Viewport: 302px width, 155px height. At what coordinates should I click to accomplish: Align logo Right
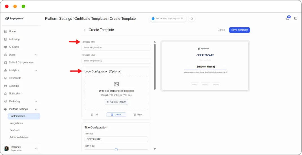138,115
